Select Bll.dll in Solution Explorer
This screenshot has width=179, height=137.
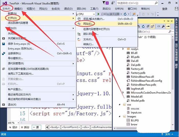pyautogui.click(x=134, y=53)
